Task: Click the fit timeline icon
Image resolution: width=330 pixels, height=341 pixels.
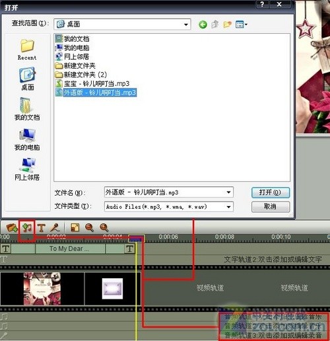Action: click(x=75, y=227)
